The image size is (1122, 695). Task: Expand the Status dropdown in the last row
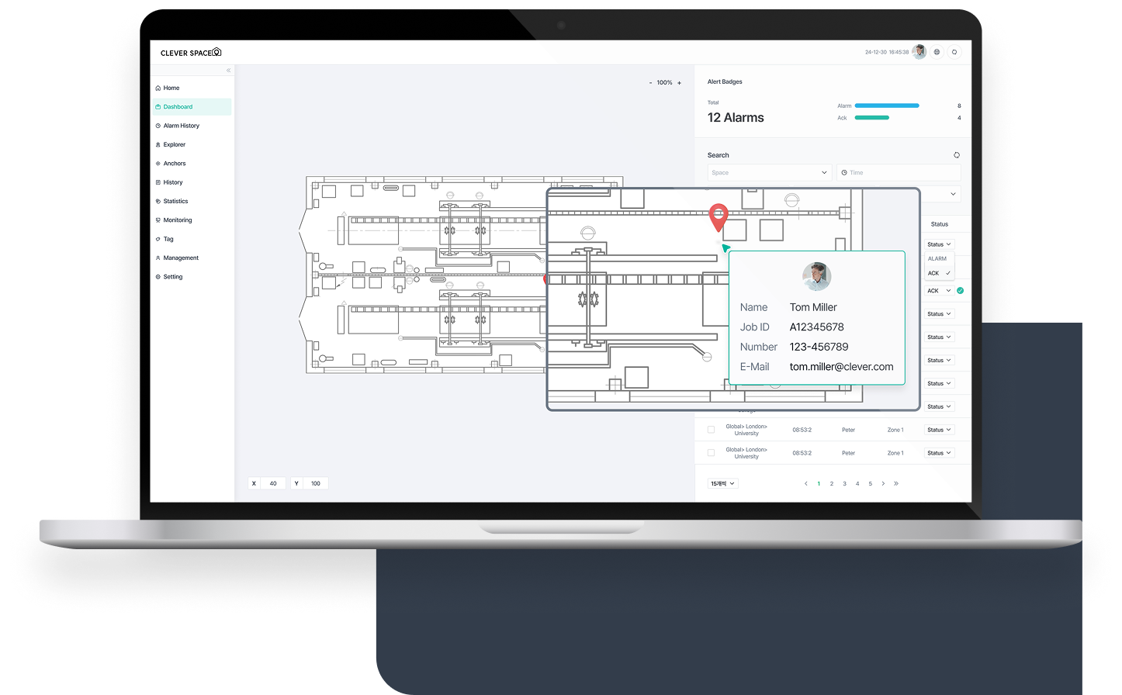(x=939, y=453)
